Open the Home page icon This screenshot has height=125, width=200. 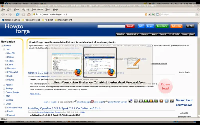(29, 14)
